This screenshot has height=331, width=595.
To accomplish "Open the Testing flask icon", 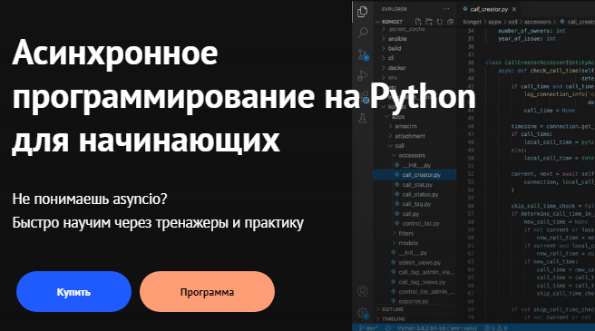I will tap(363, 118).
